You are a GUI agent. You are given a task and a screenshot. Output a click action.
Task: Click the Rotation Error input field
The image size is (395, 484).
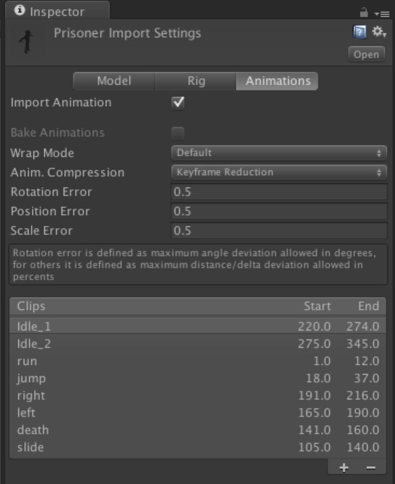tap(279, 192)
